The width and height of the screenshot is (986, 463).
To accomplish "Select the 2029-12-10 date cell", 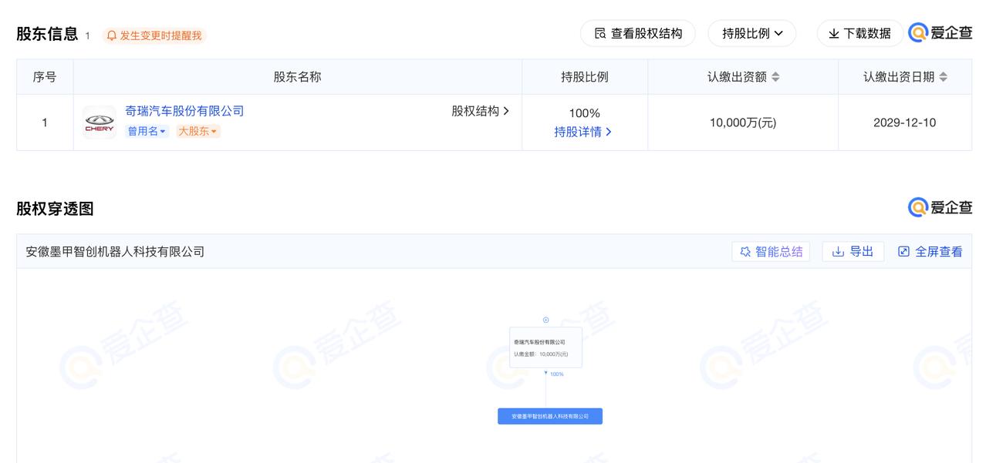I will tap(905, 122).
